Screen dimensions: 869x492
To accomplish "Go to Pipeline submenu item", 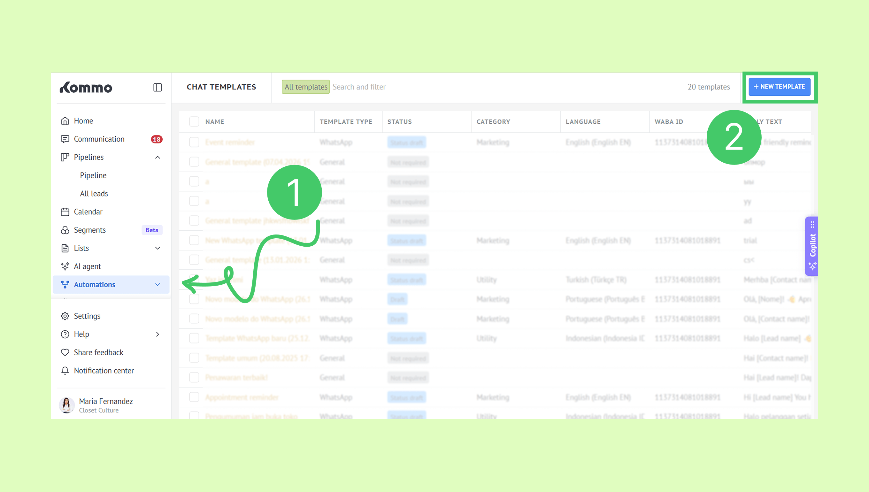I will (x=93, y=176).
